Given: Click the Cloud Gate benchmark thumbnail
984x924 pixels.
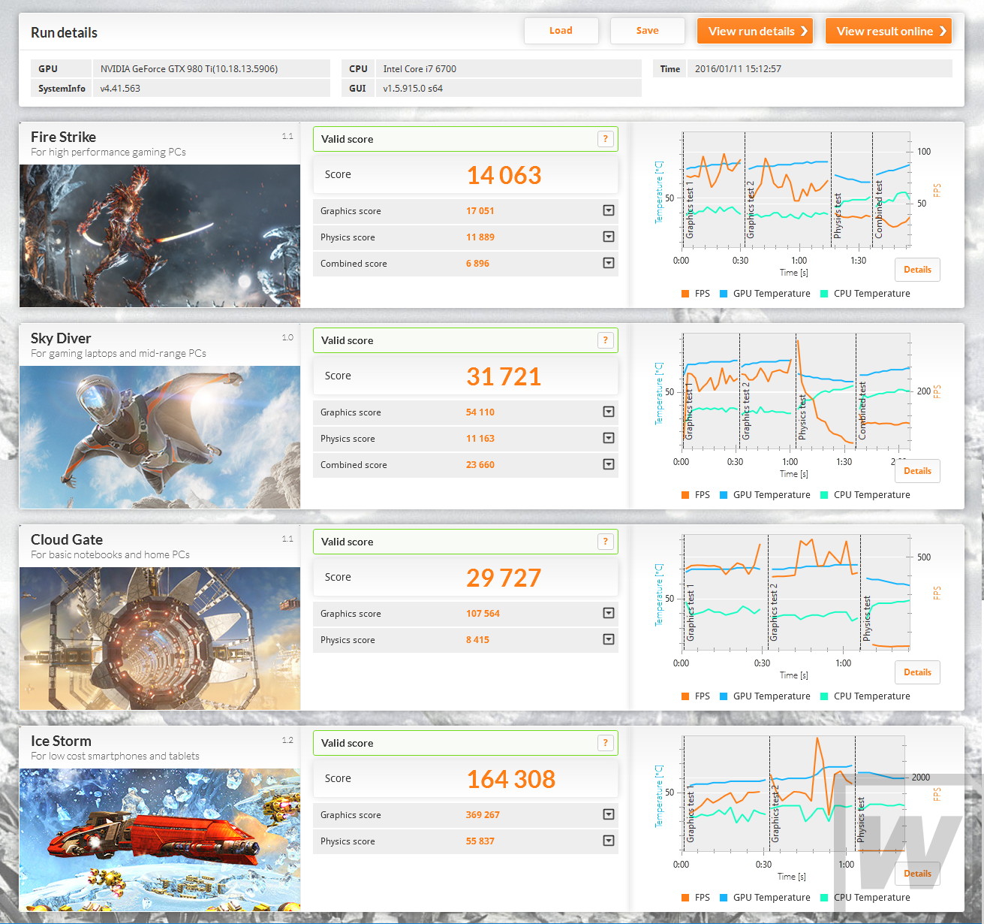Looking at the screenshot, I should (x=160, y=639).
